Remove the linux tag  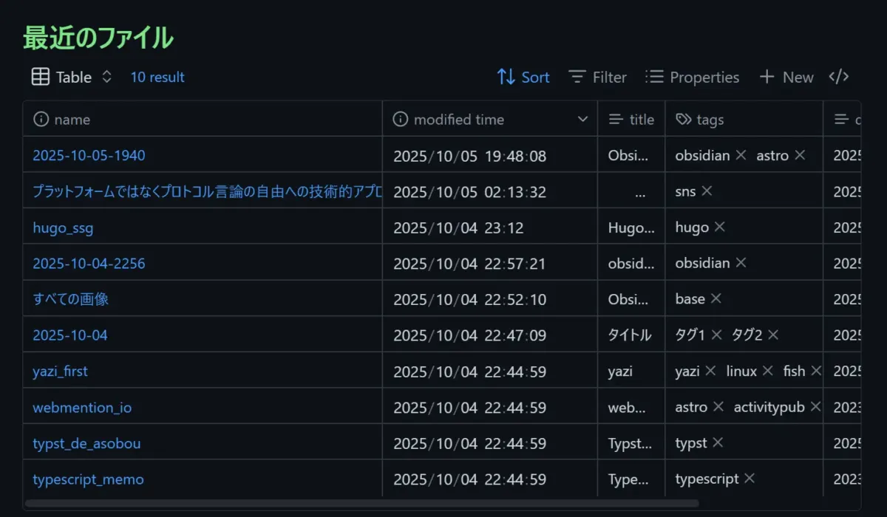[768, 371]
